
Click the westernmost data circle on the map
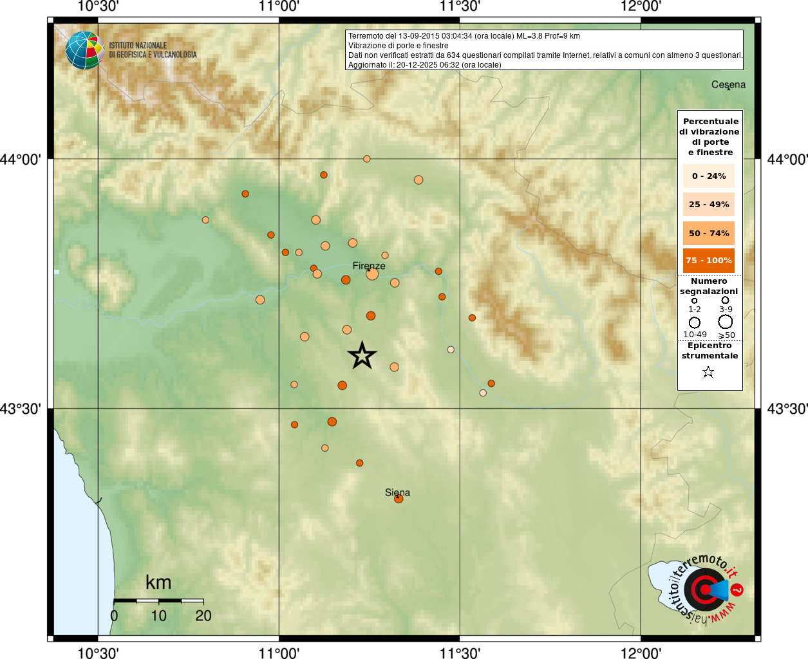pyautogui.click(x=205, y=220)
